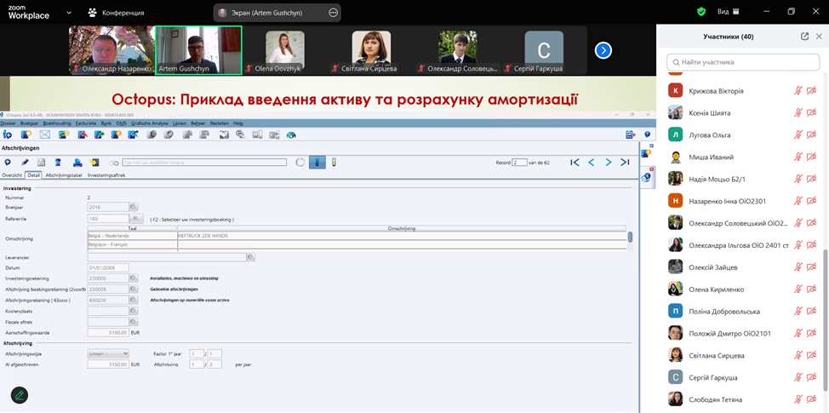
Task: Click the green arrow booking icon in toolbar
Action: 99,135
